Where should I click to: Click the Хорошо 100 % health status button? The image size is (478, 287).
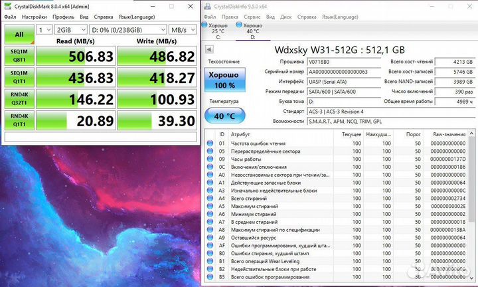(x=224, y=80)
